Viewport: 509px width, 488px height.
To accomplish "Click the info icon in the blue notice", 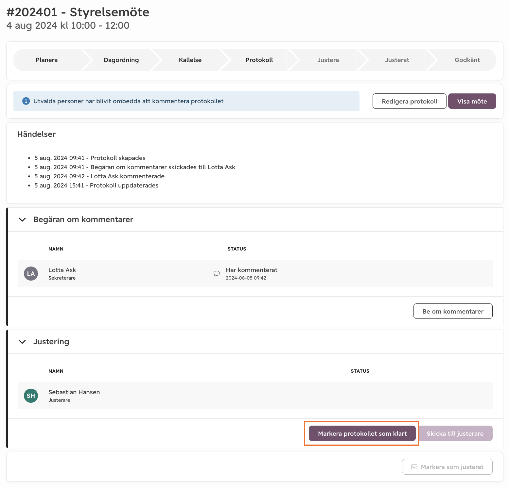I will pos(26,101).
